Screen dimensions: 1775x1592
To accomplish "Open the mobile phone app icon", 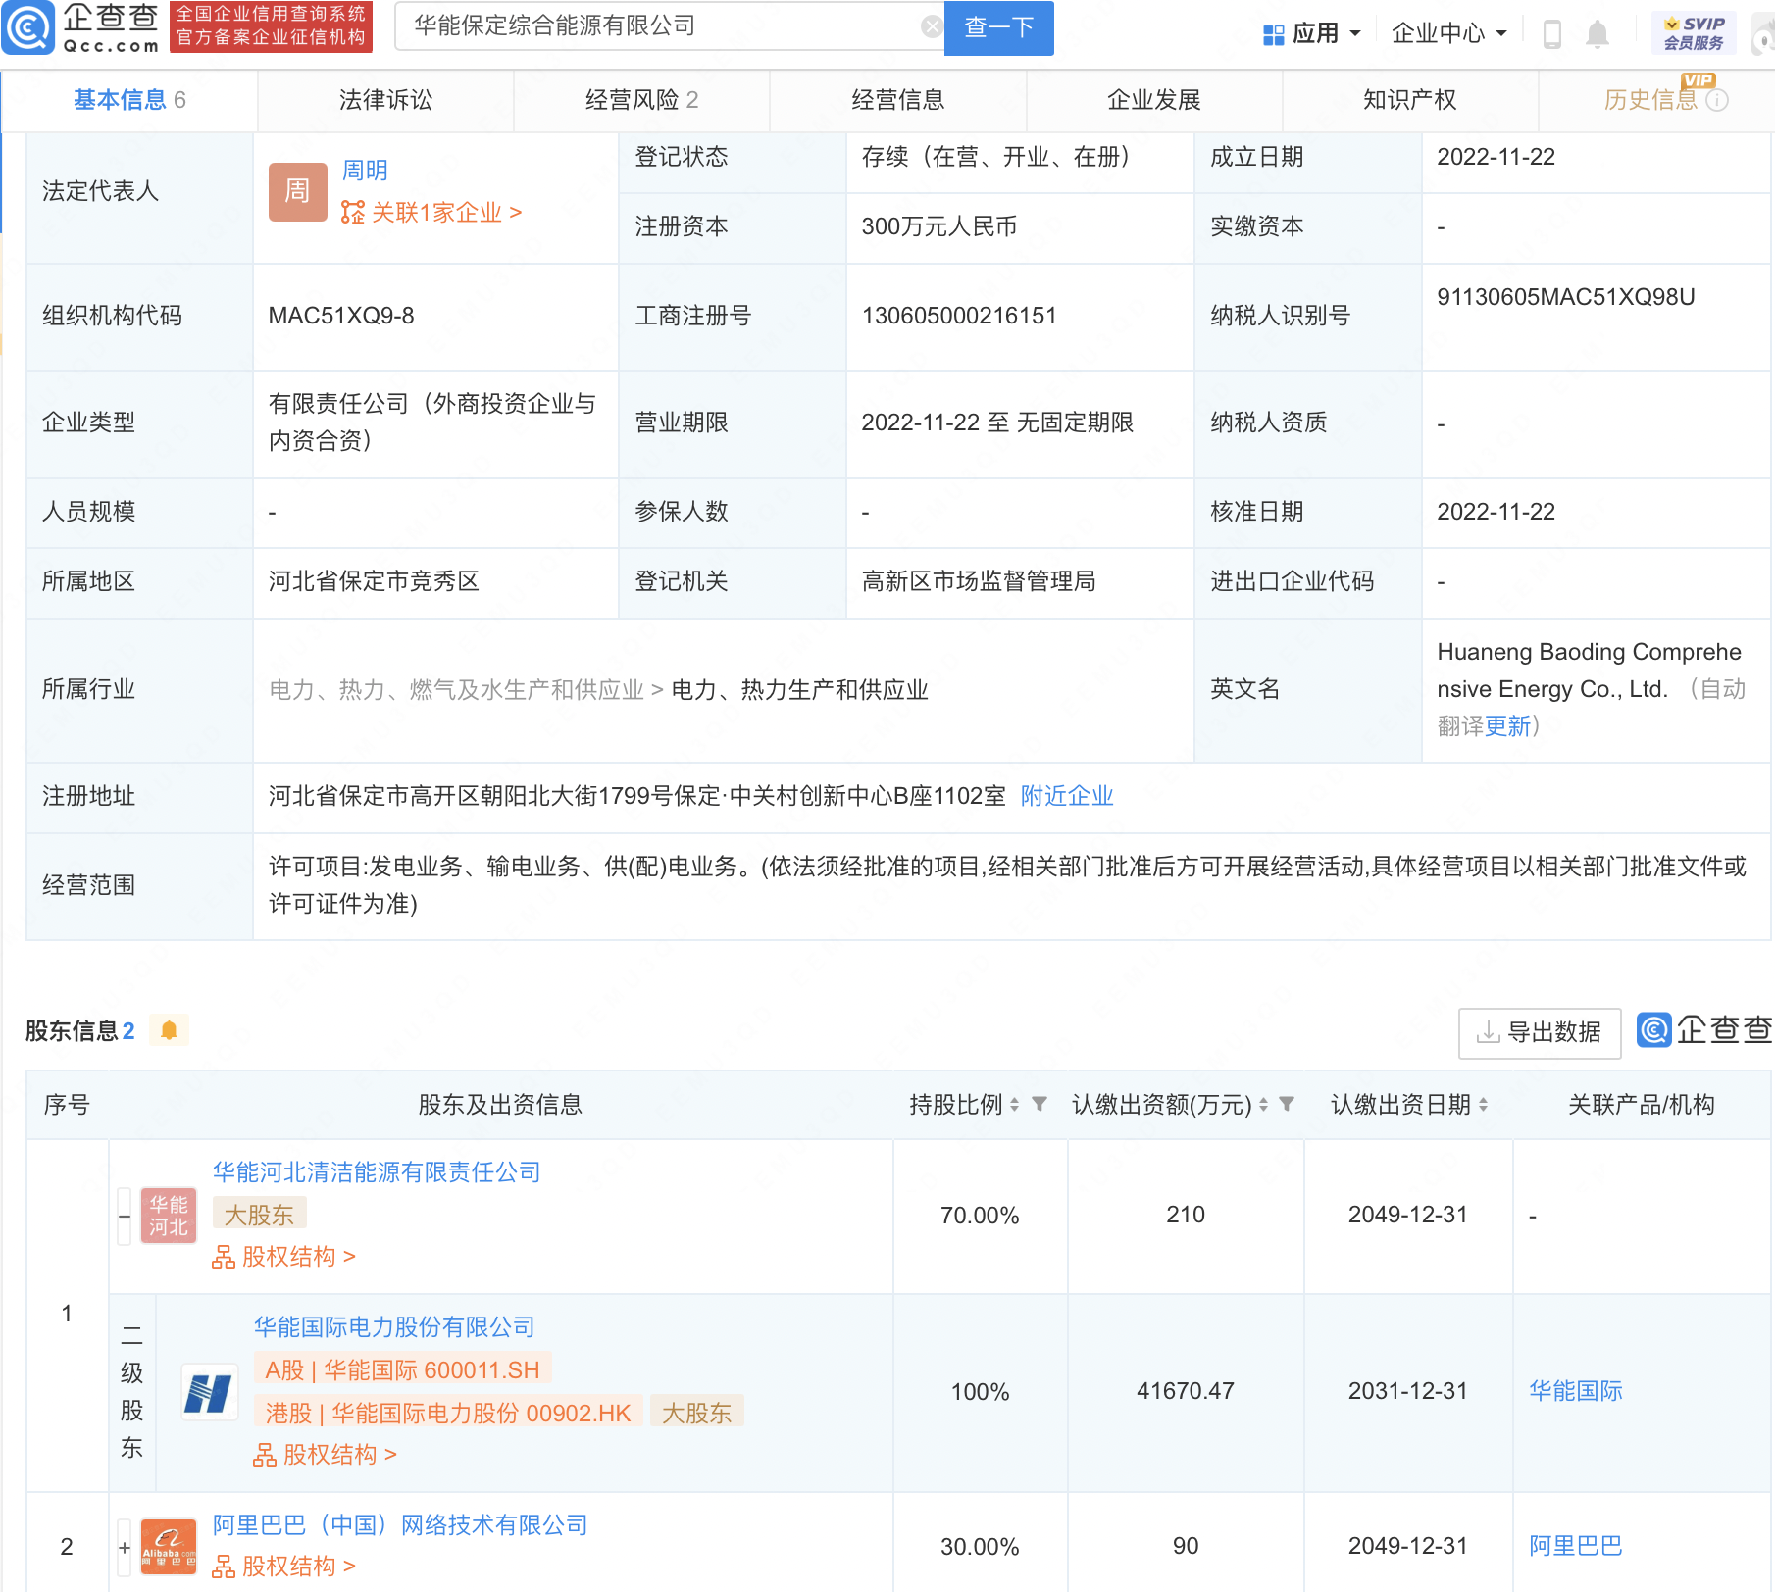I will [1551, 34].
